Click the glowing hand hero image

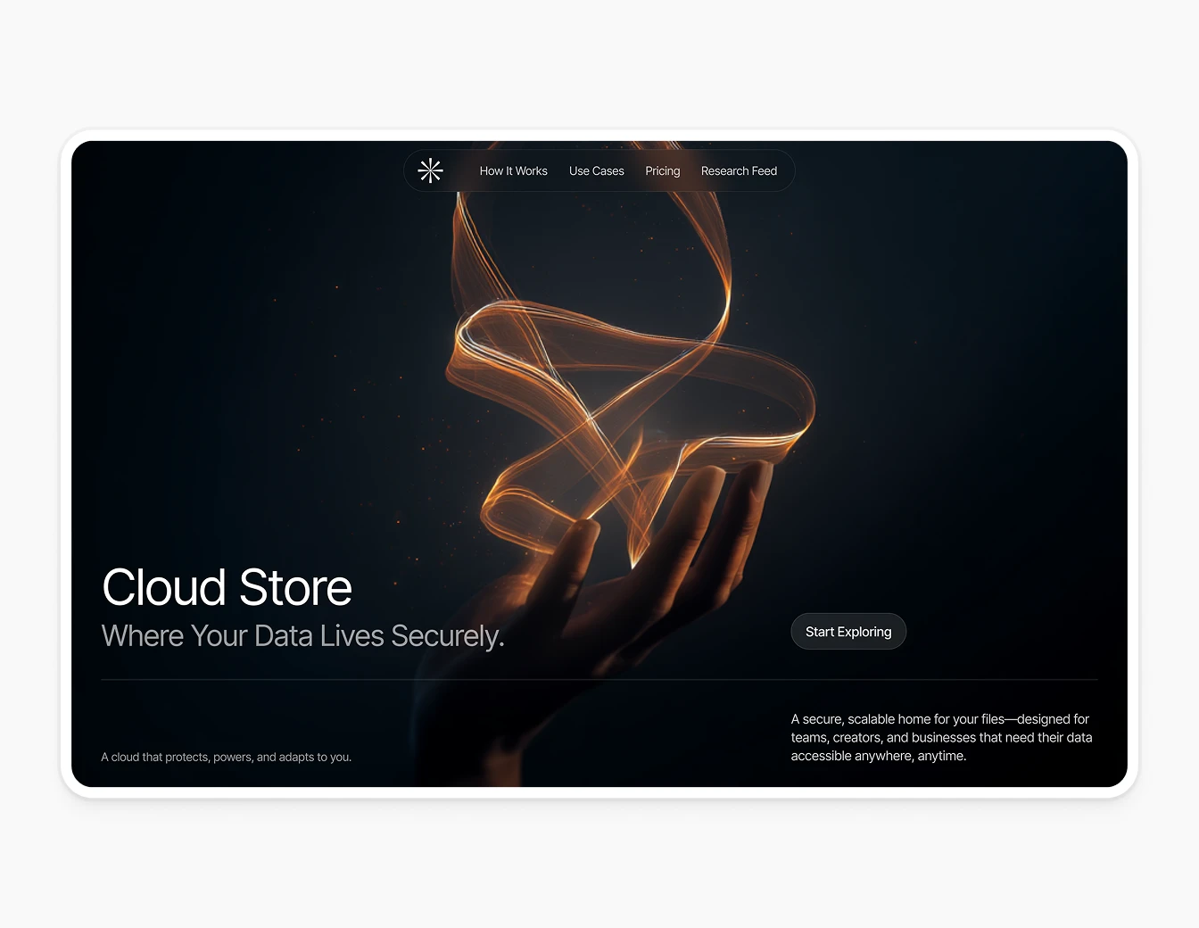(624, 535)
